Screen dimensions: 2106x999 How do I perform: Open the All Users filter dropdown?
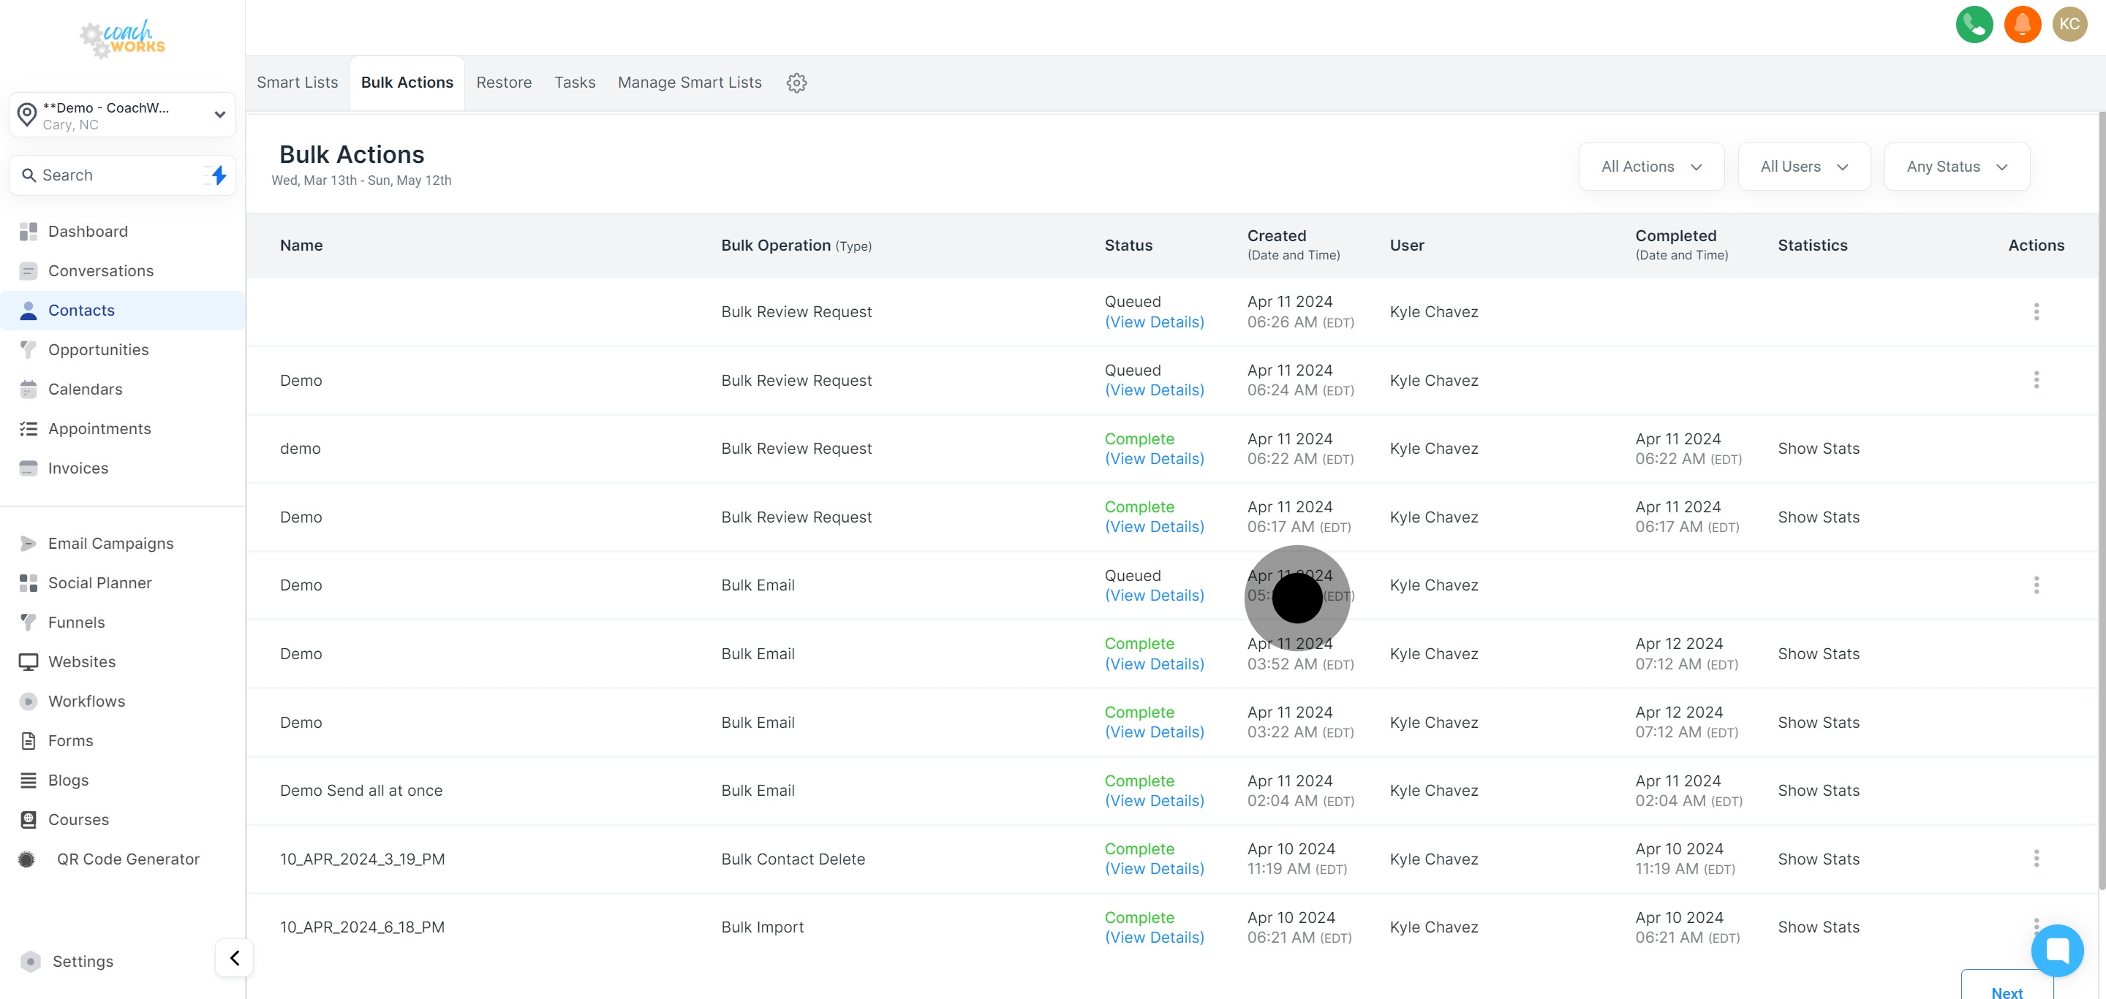[x=1803, y=167]
